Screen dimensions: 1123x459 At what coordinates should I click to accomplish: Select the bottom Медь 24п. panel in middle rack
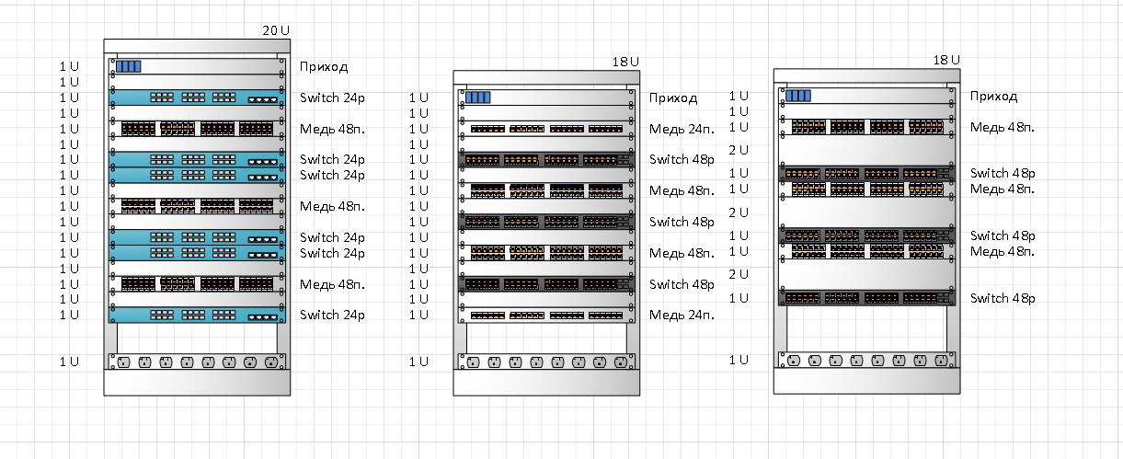(x=545, y=316)
